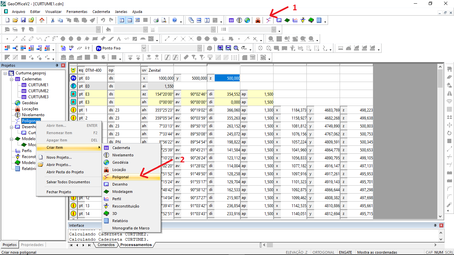454x255 pixels.
Task: Click the Print icon in the toolbar
Action: pyautogui.click(x=156, y=20)
